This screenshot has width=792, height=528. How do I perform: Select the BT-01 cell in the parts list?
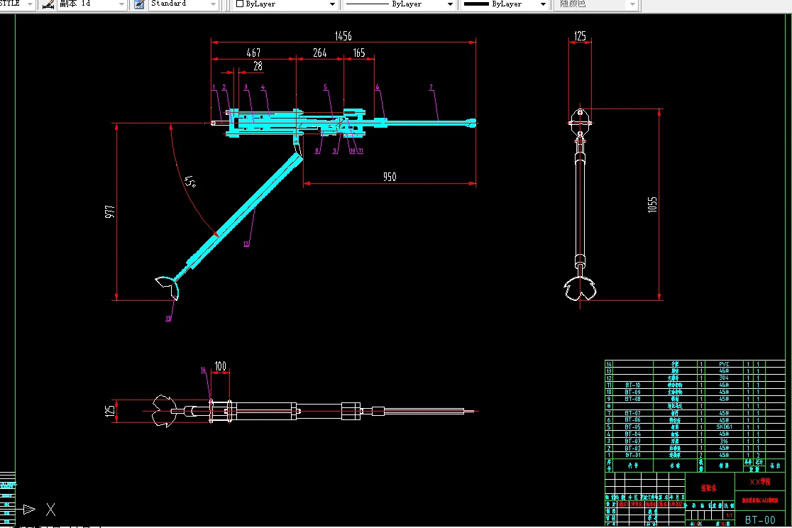pyautogui.click(x=633, y=455)
